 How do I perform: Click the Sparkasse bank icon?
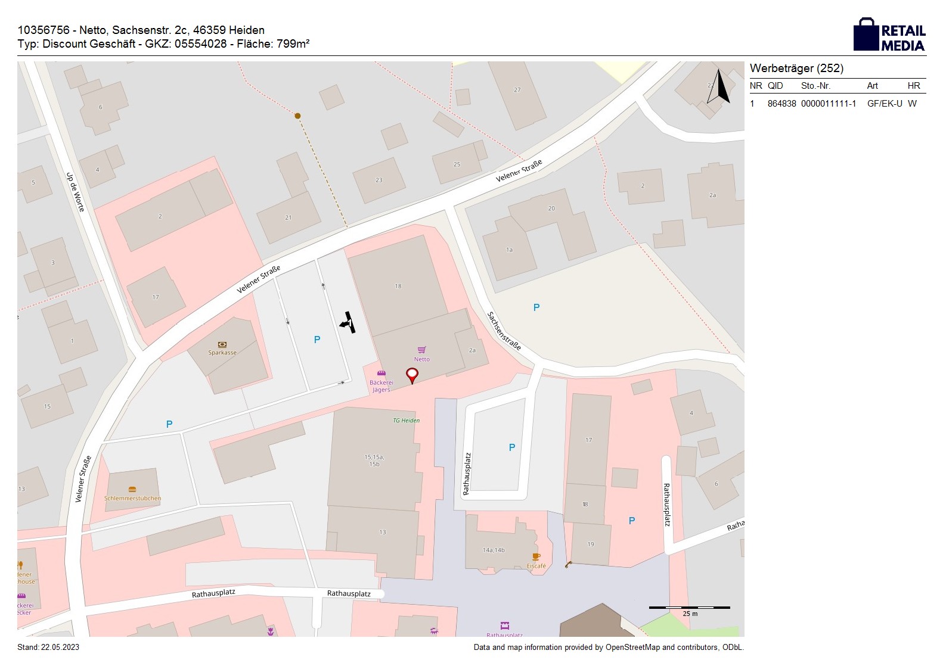(222, 344)
